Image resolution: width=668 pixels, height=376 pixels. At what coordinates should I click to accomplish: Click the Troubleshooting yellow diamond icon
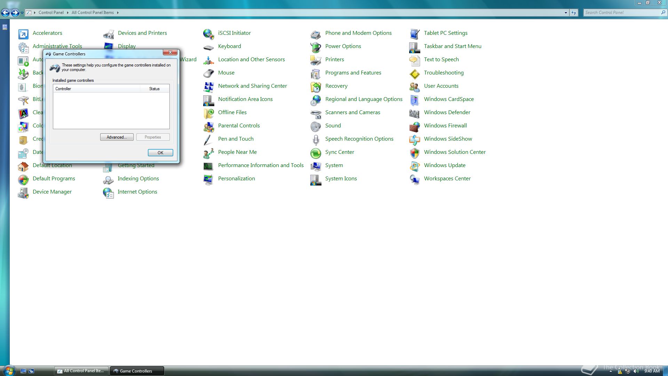pos(414,73)
